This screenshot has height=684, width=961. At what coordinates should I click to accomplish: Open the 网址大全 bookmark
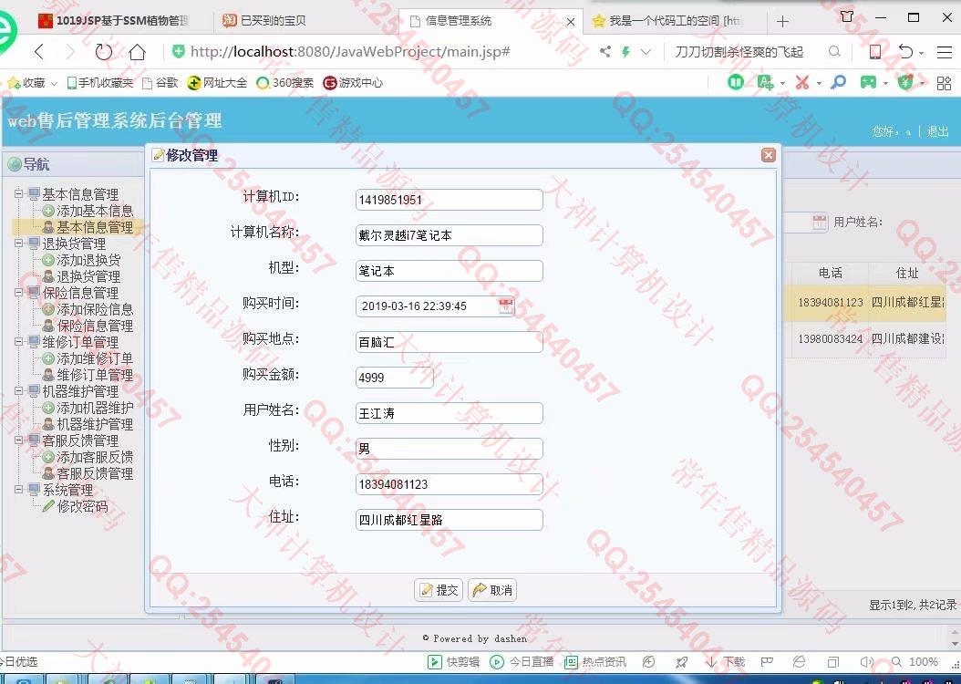[x=217, y=82]
